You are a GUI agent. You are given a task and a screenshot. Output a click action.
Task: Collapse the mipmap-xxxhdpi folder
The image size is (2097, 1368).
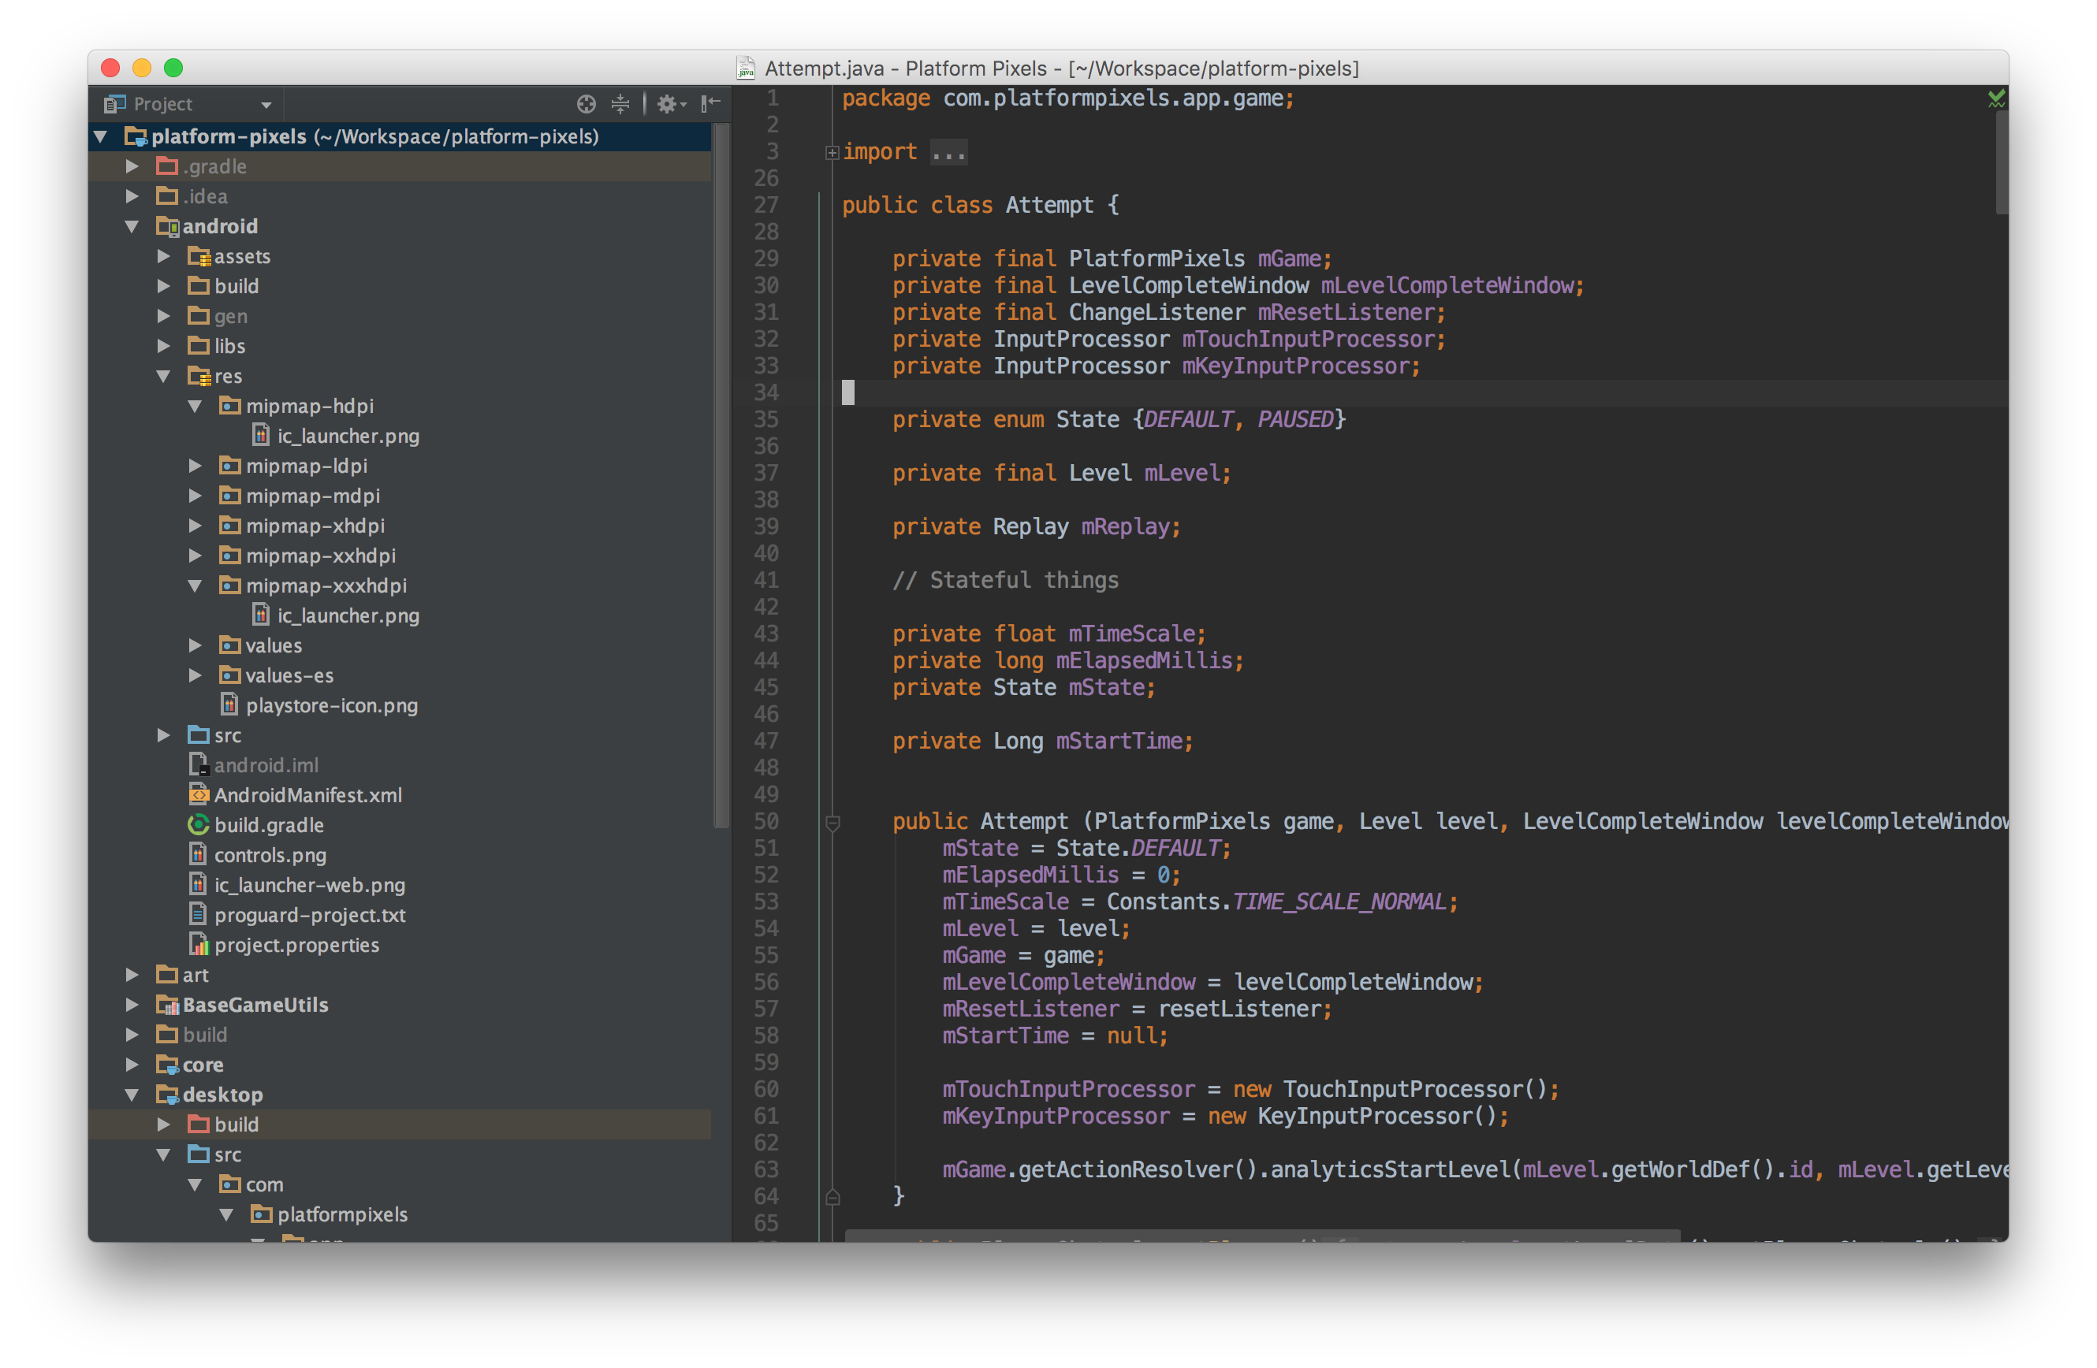click(196, 585)
